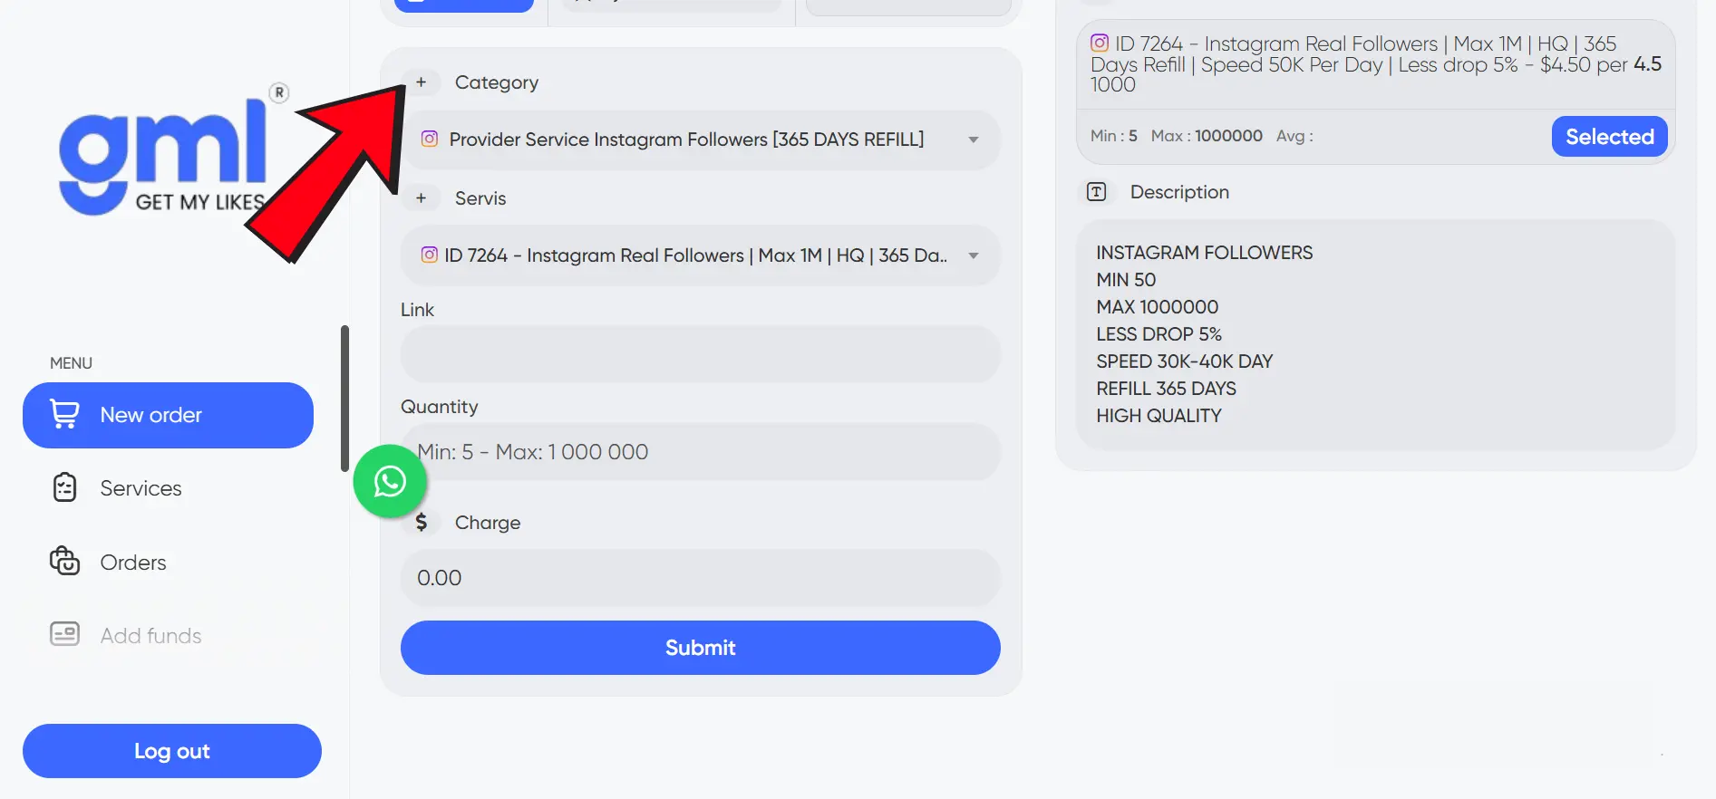
Task: Click the 4.5 price on service card
Action: pos(1647,64)
